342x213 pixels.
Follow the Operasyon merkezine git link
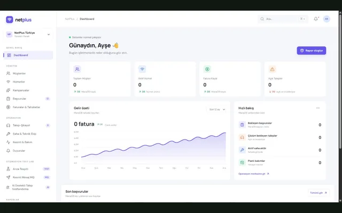pyautogui.click(x=254, y=174)
